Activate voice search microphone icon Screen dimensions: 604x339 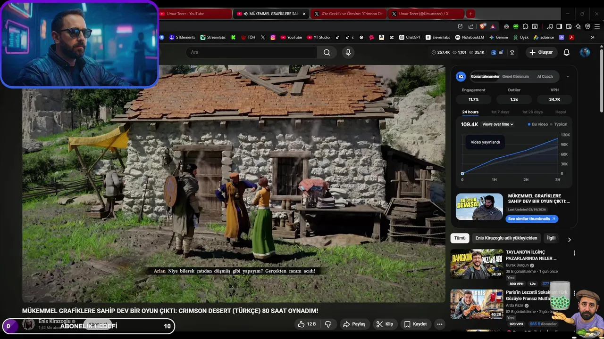click(x=348, y=52)
